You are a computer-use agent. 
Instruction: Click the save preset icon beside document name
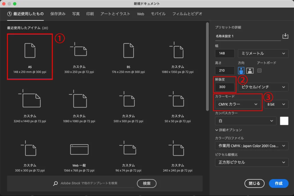[285, 36]
